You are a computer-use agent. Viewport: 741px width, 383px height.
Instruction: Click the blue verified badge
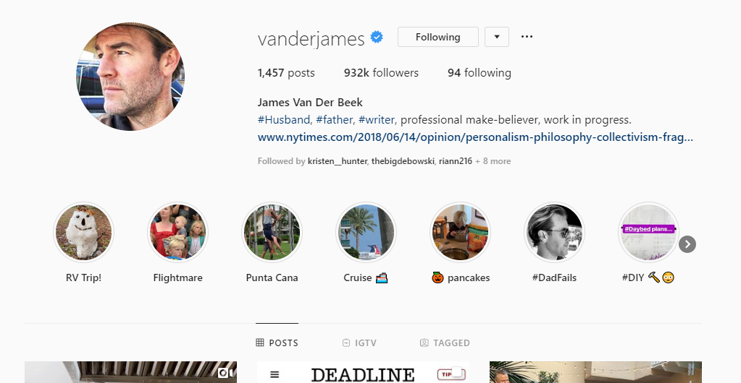click(377, 37)
